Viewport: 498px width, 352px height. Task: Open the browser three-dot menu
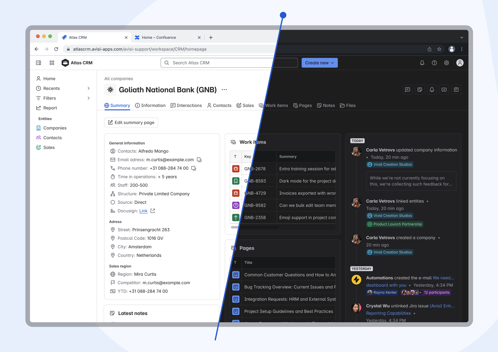tap(462, 49)
